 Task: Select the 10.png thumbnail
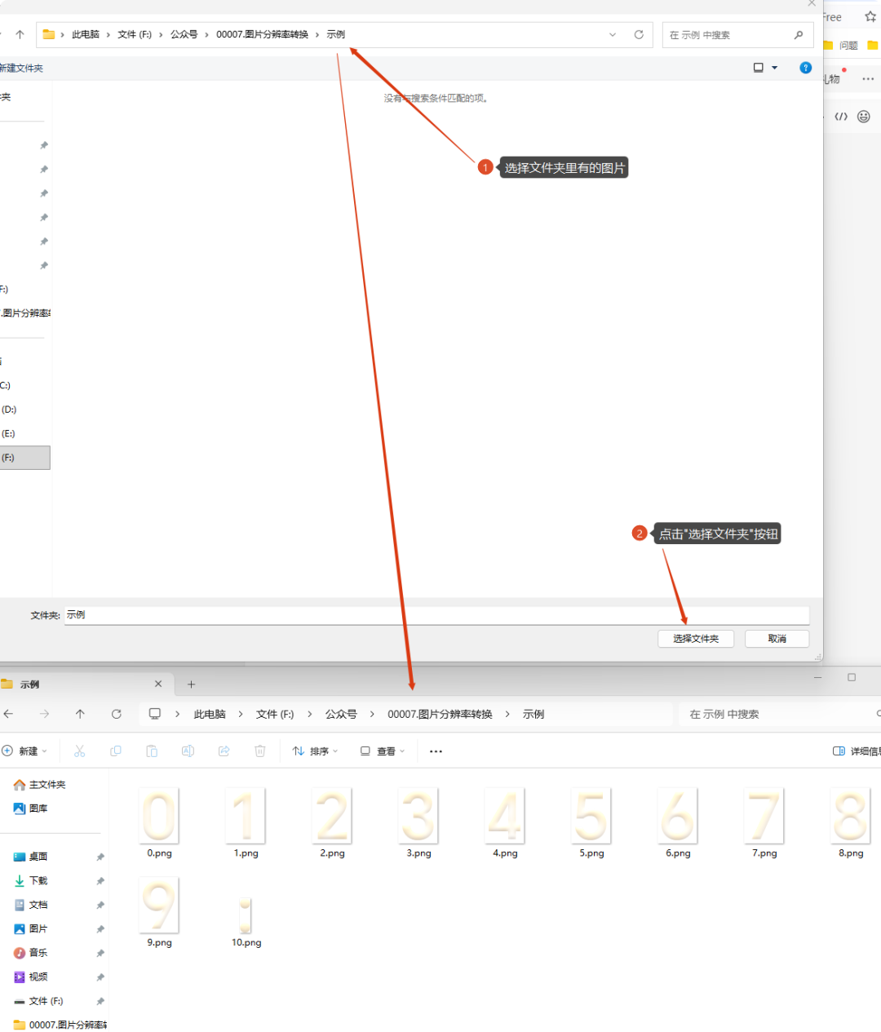tap(246, 915)
